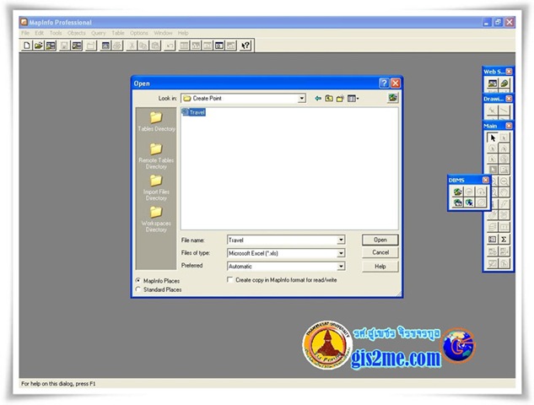
Task: Open the Query menu
Action: coord(99,33)
